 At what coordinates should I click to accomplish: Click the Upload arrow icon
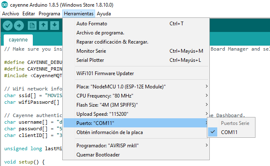point(19,26)
